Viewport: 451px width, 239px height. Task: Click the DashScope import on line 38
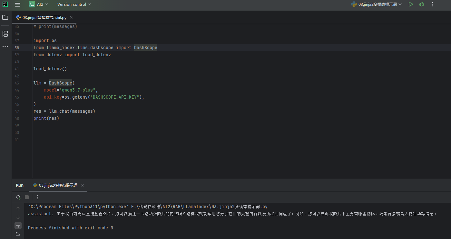coord(146,48)
